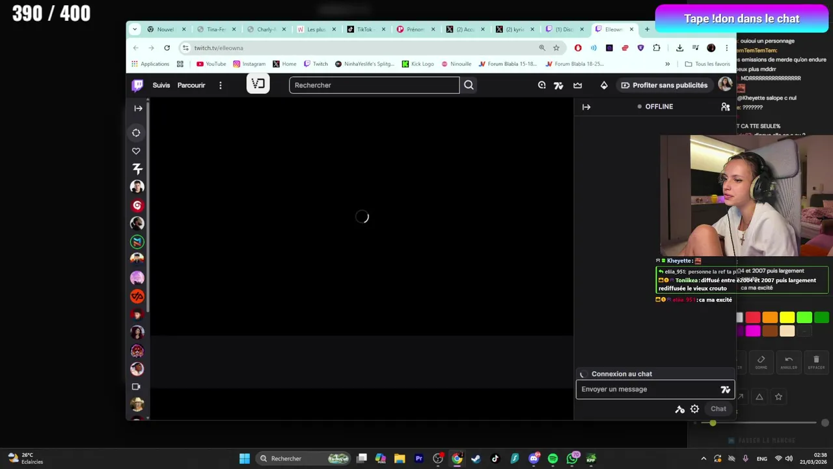Click the brush size slider handle

click(x=713, y=423)
